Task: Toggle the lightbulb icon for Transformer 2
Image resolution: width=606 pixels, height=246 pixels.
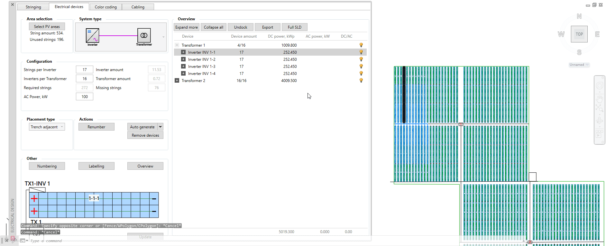Action: click(361, 80)
